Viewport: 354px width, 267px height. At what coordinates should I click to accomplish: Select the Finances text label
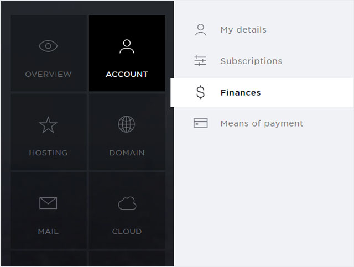click(x=241, y=92)
